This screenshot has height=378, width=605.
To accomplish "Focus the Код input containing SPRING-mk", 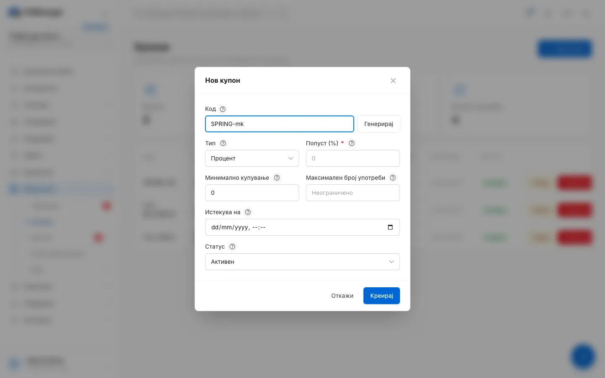I will coord(279,124).
